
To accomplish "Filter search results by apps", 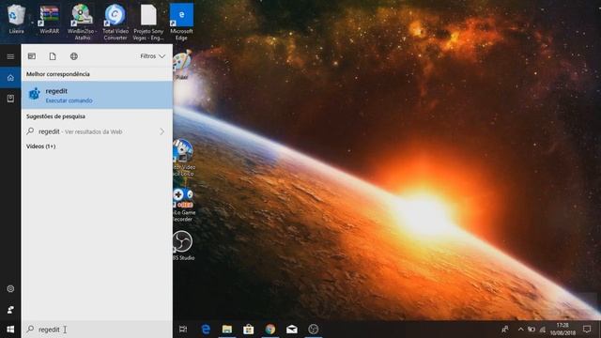I will [x=32, y=56].
